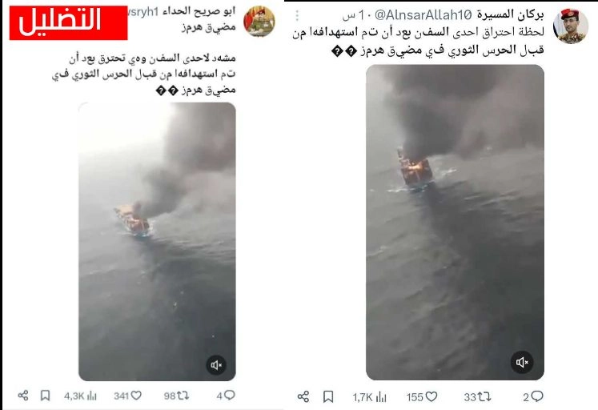The height and width of the screenshot is (410, 598).
Task: Reply to the right tweet with 2 comments
Action: click(x=533, y=396)
